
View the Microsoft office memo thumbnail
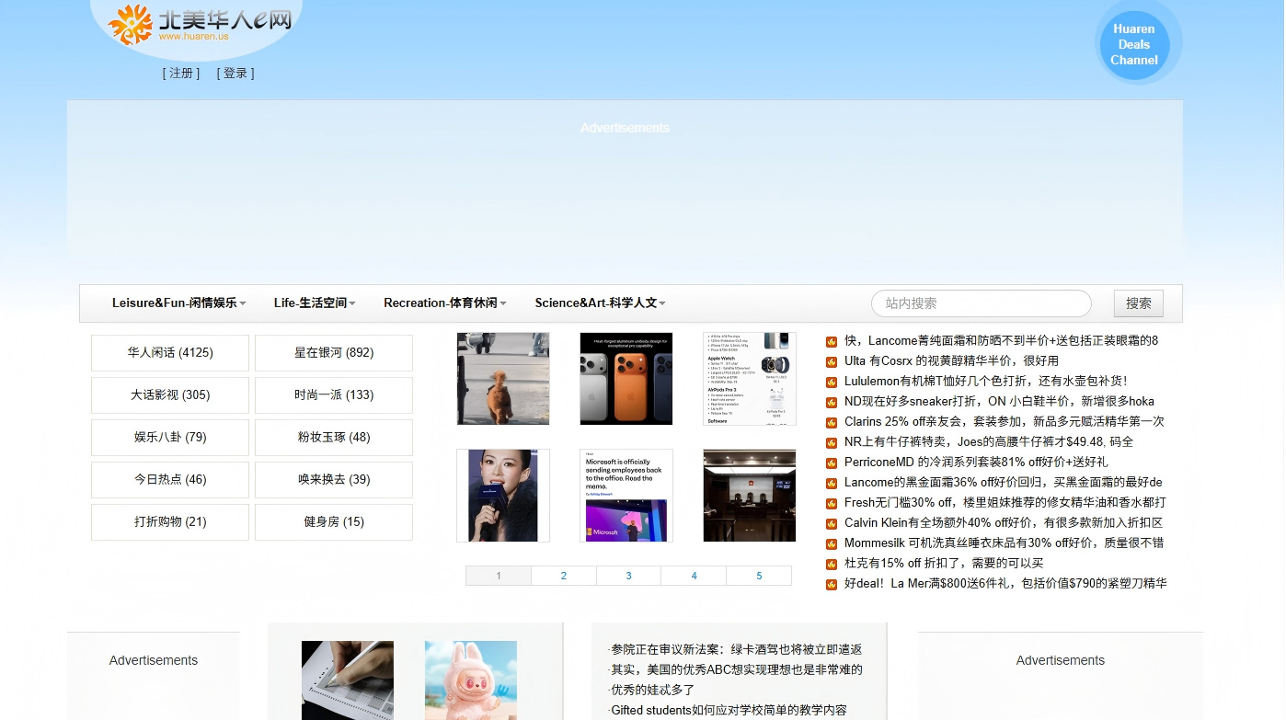click(626, 496)
